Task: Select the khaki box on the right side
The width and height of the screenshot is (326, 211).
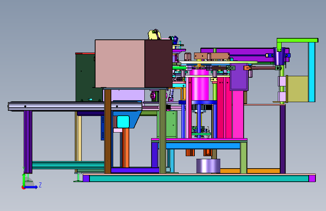Action: (297, 89)
